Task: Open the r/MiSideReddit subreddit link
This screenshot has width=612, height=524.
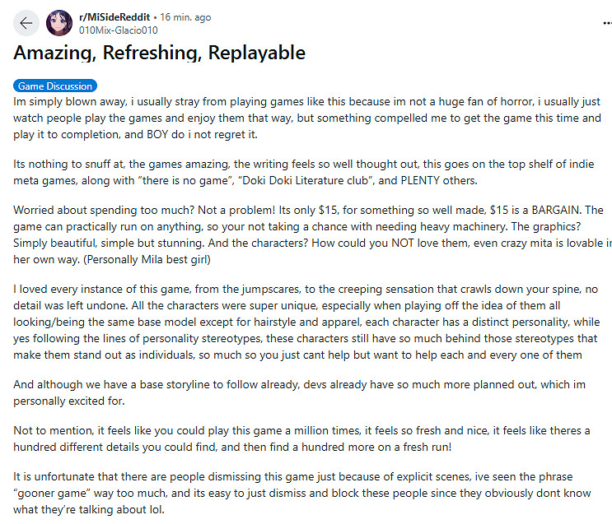Action: pos(112,17)
